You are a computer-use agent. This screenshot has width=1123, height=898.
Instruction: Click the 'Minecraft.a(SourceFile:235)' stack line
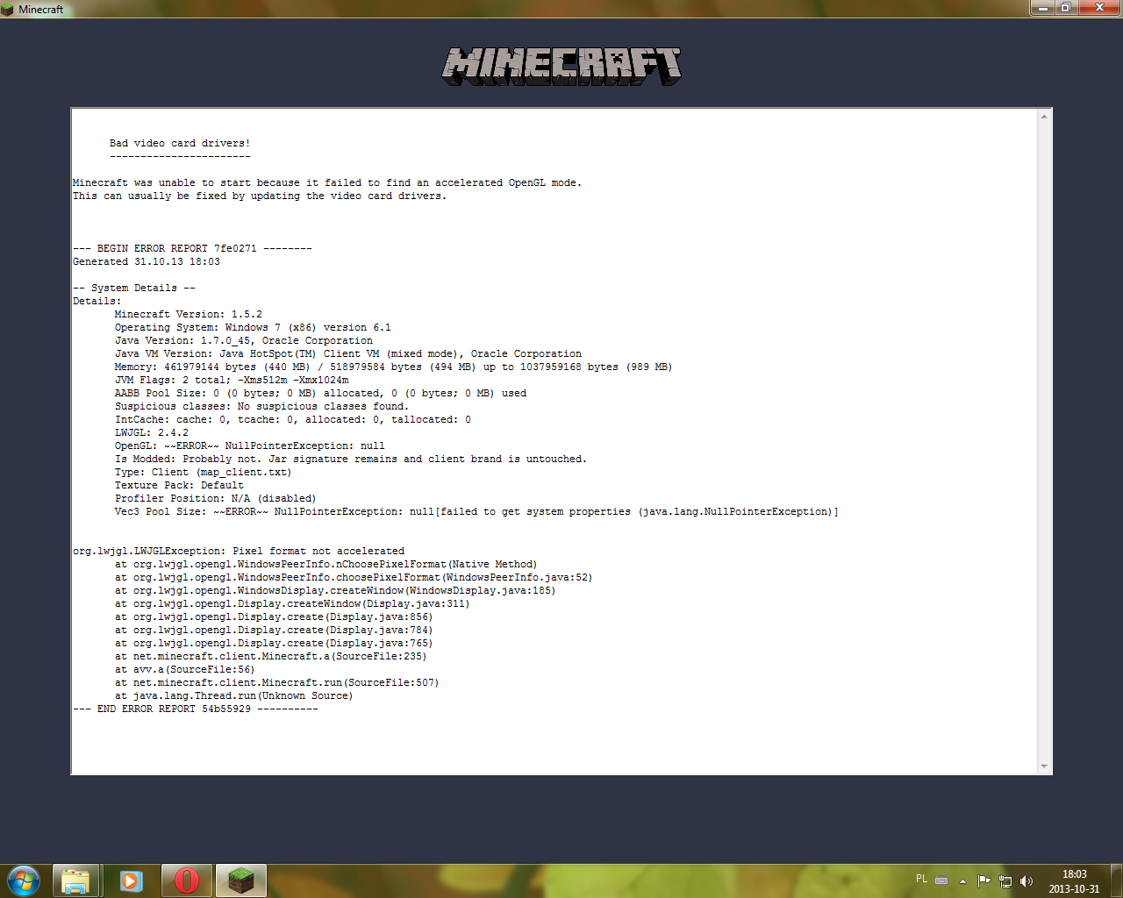[271, 656]
